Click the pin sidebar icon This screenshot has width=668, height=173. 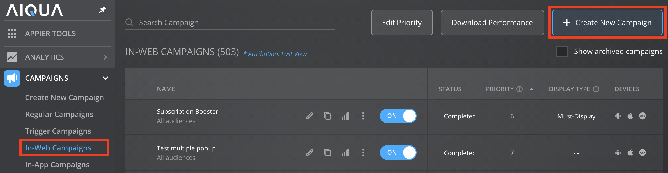coord(102,10)
